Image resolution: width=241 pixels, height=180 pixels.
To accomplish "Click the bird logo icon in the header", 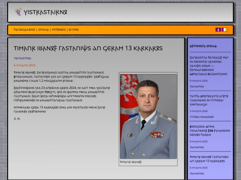I will tap(18, 12).
